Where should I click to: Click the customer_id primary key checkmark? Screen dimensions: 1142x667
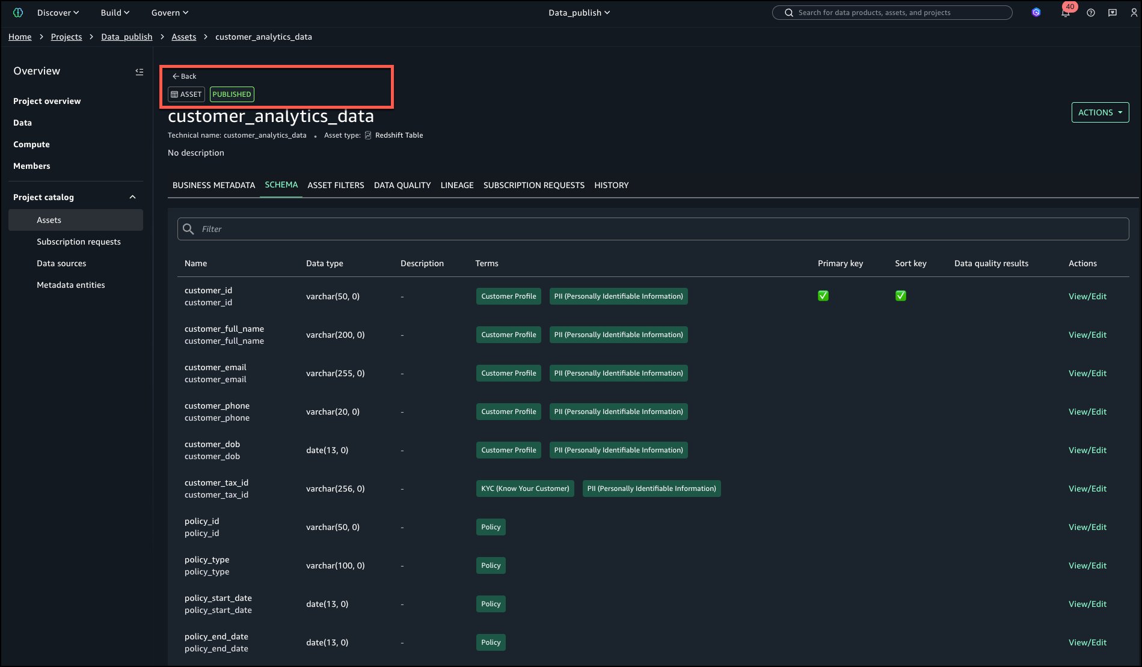click(x=823, y=296)
